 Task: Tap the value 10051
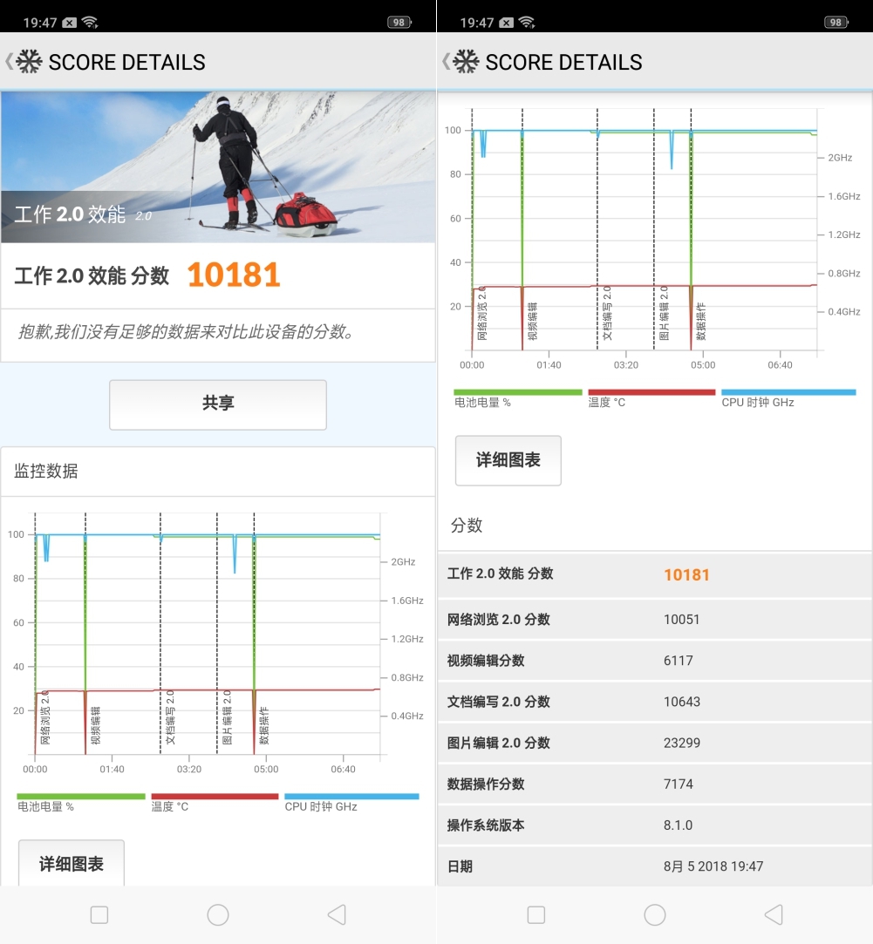pos(681,620)
